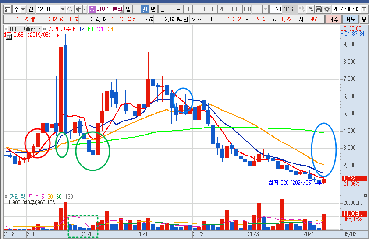The image size is (369, 239).
Task: Click the red 11,906K volume tag
Action: pos(354,214)
